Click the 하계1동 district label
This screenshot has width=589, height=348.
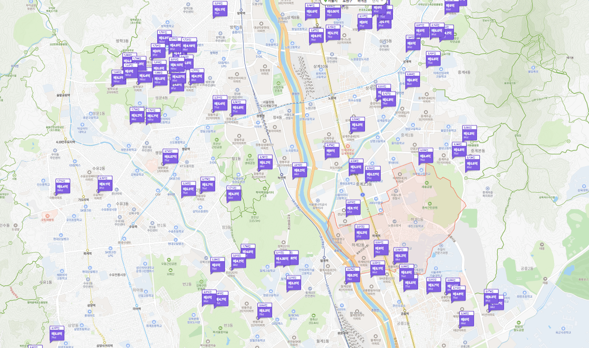coord(417,219)
